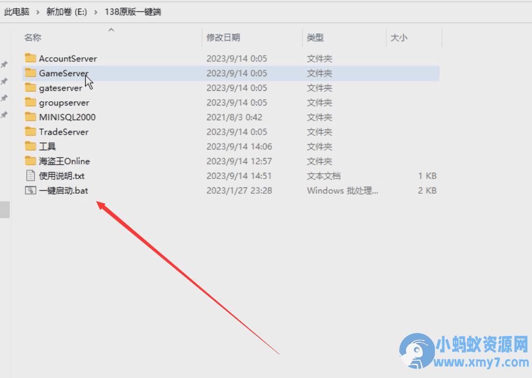
Task: Click the 文件夹 type of MINISQL2000 row
Action: click(x=320, y=117)
